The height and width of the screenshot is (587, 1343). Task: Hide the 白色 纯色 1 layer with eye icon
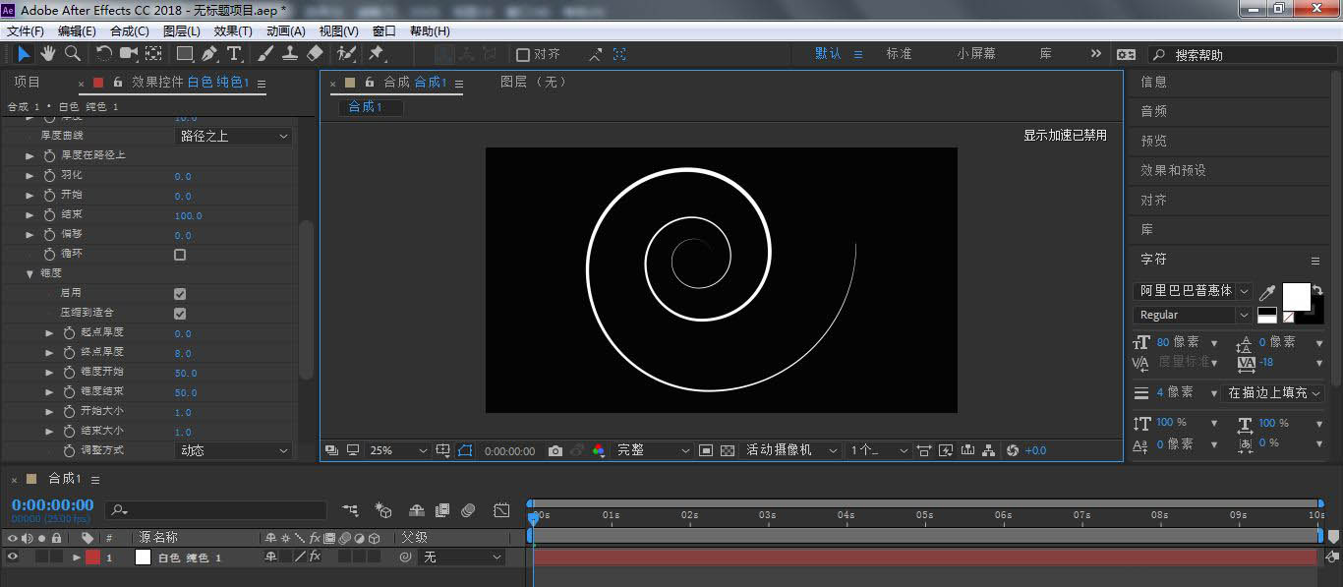pyautogui.click(x=13, y=558)
